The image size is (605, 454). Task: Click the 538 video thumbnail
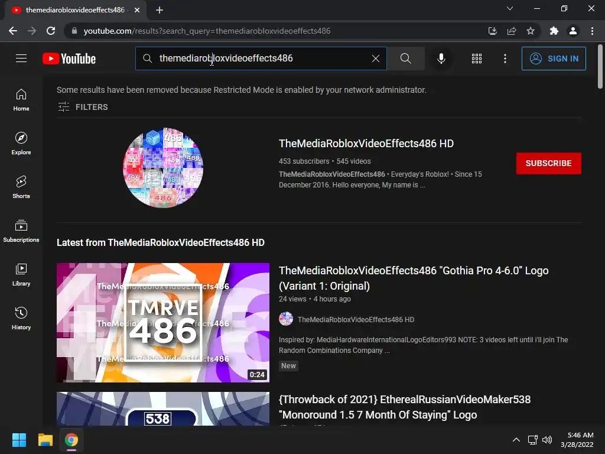click(163, 409)
